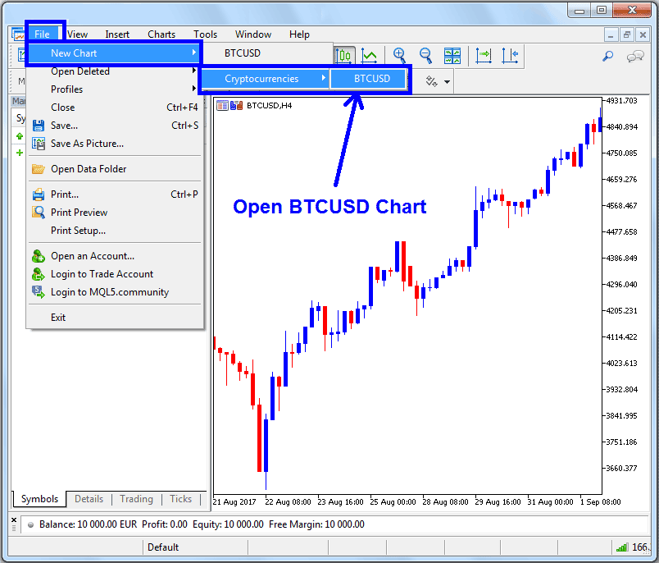Switch to the Ticks tab
This screenshot has height=563, width=659.
click(180, 499)
